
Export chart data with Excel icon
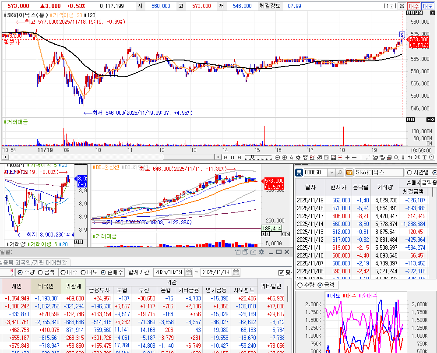[x=319, y=158]
